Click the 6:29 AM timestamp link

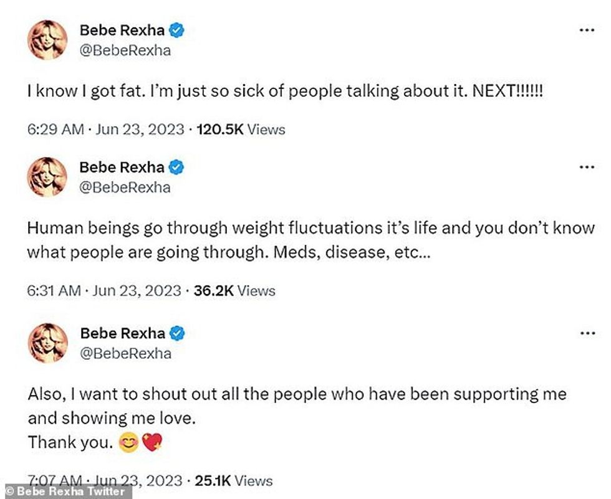click(x=105, y=130)
